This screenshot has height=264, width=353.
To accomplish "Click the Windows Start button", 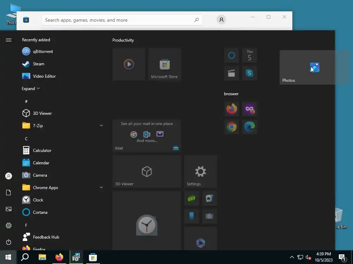I will tap(8, 257).
